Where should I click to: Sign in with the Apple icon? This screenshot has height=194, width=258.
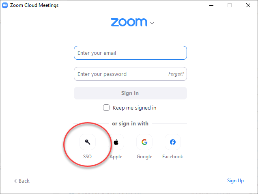point(116,142)
